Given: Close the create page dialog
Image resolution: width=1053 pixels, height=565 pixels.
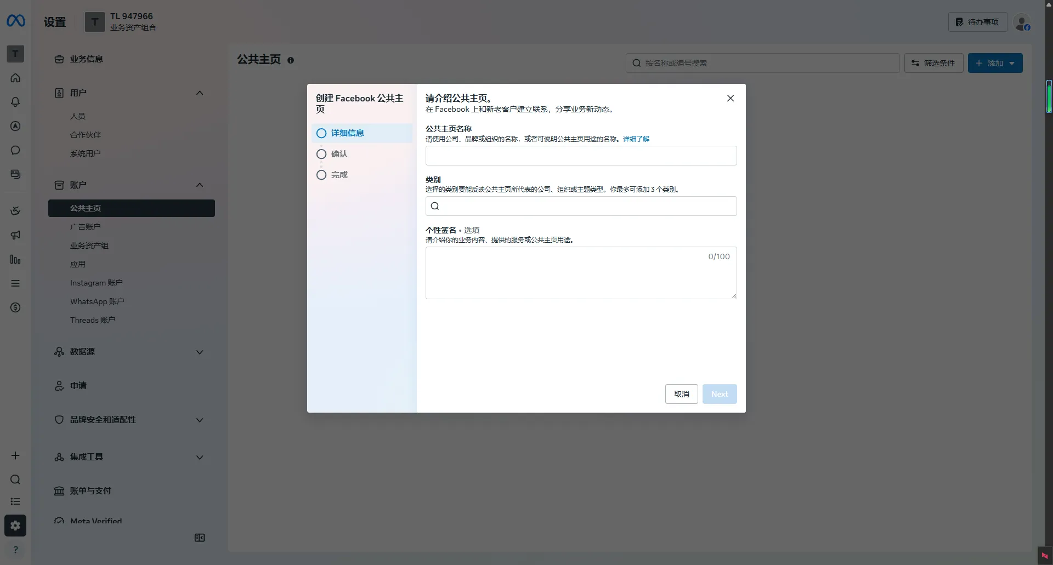Looking at the screenshot, I should [x=731, y=98].
